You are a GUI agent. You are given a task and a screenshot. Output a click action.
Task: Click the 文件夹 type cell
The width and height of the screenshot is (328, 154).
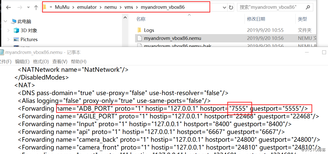[305, 30]
